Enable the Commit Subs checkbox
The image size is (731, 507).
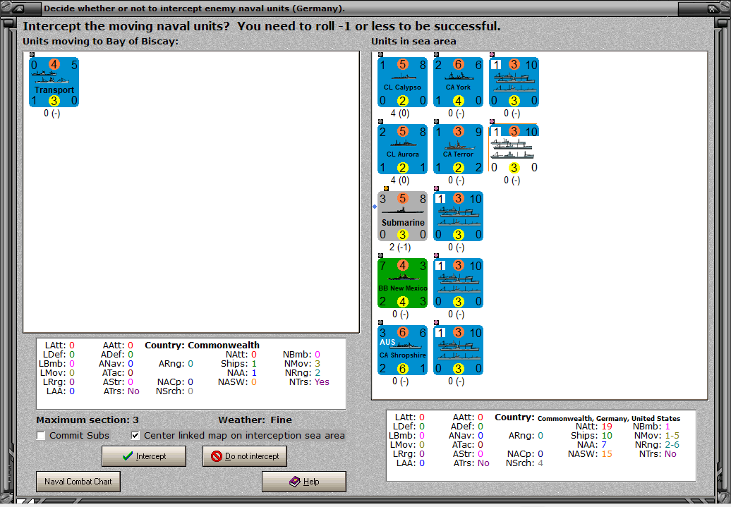40,435
